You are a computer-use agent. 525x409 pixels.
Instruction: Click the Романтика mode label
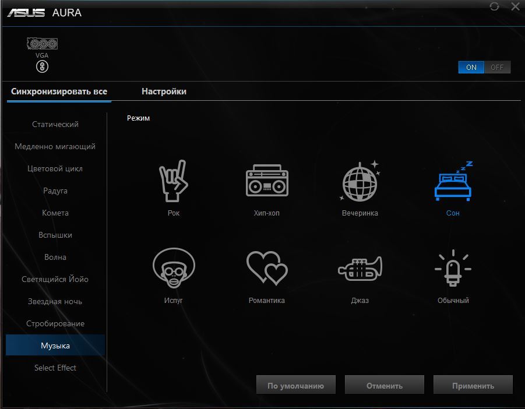[x=266, y=300]
